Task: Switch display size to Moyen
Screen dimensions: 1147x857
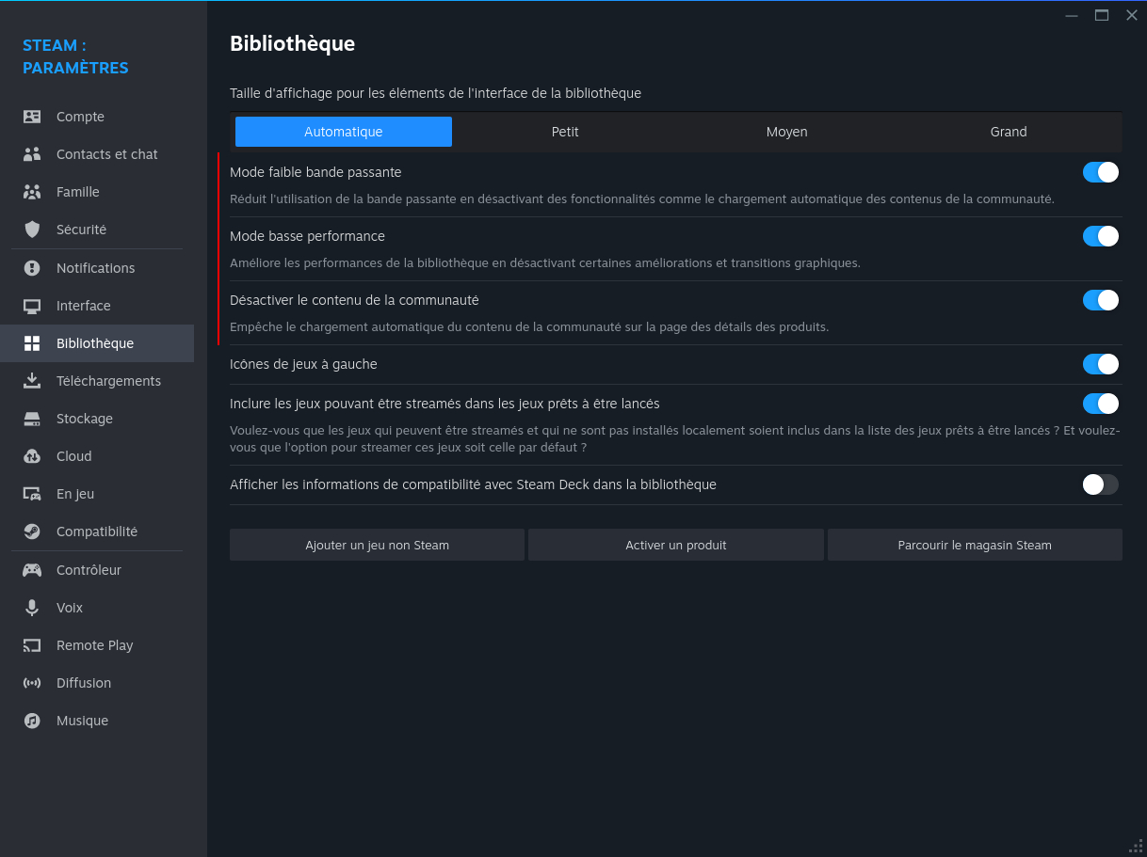Action: coord(787,132)
